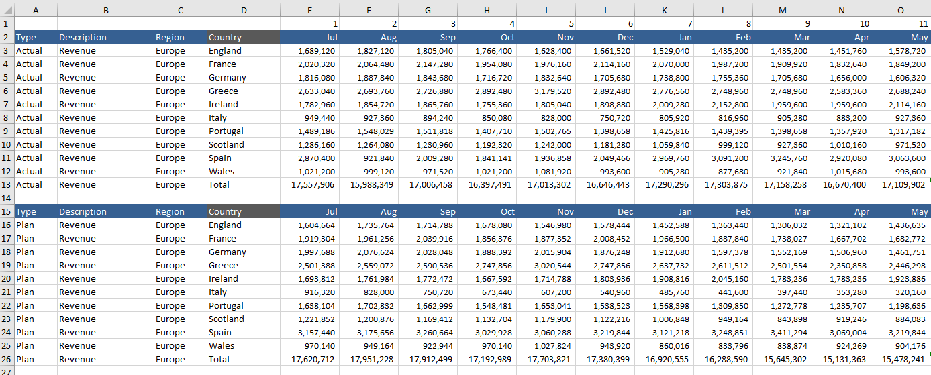Screen dimensions: 931x375
Task: Click the Type header cell in row 2
Action: coord(36,38)
